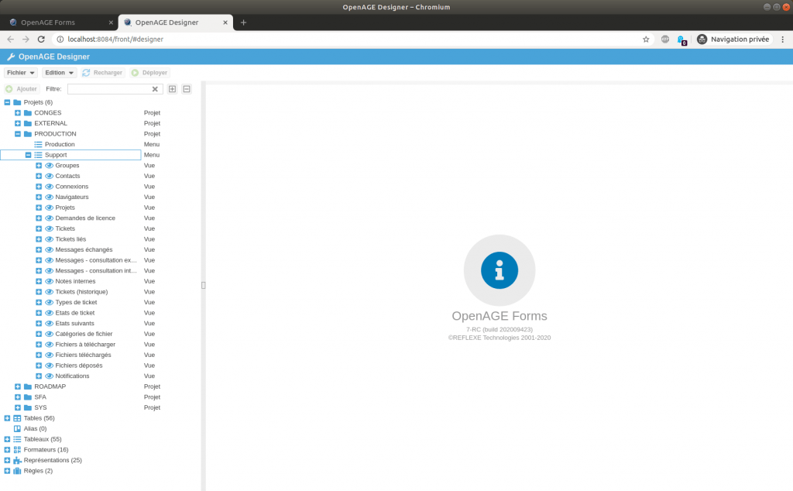Collapse the Support menu node
The height and width of the screenshot is (491, 793).
point(29,155)
